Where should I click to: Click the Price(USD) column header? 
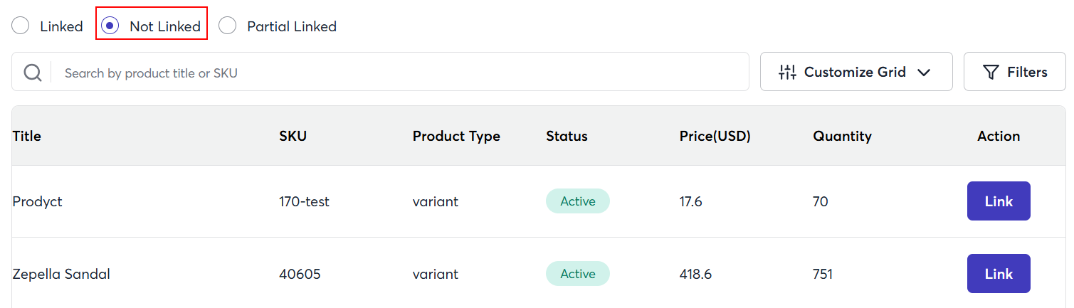click(x=715, y=136)
